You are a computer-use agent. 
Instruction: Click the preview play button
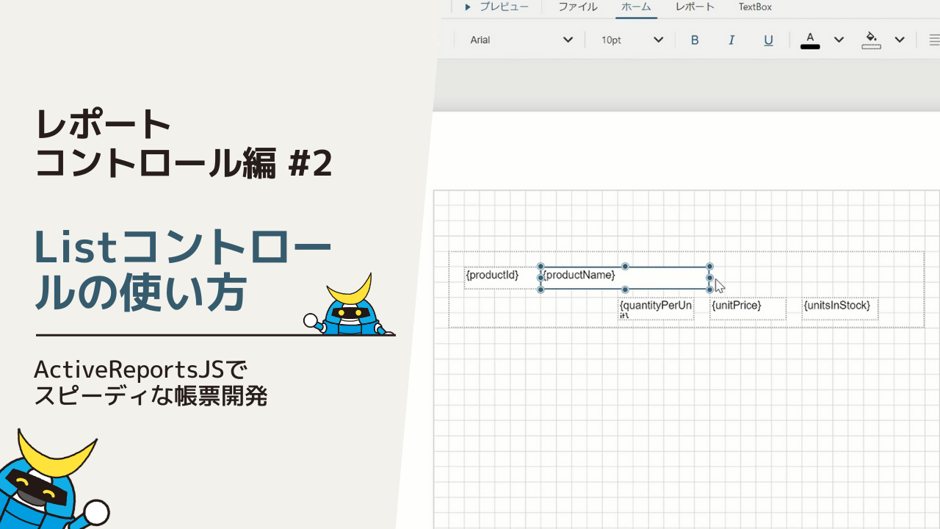click(496, 7)
